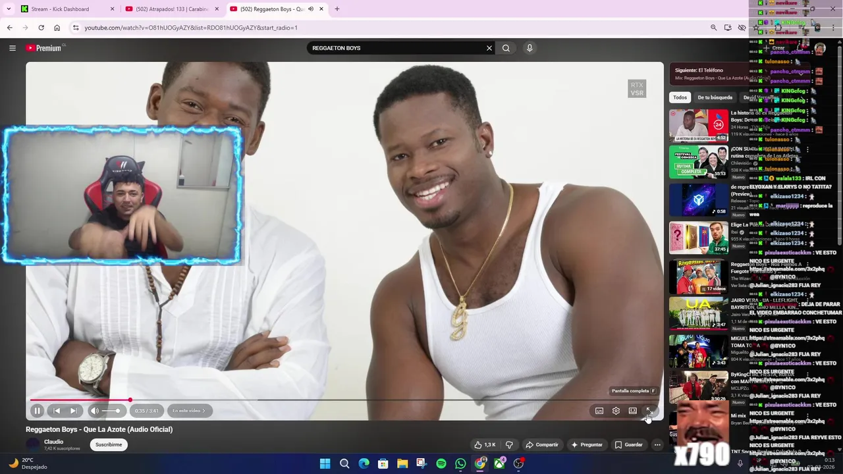The height and width of the screenshot is (474, 843).
Task: Switch to theater mode
Action: [x=632, y=411]
